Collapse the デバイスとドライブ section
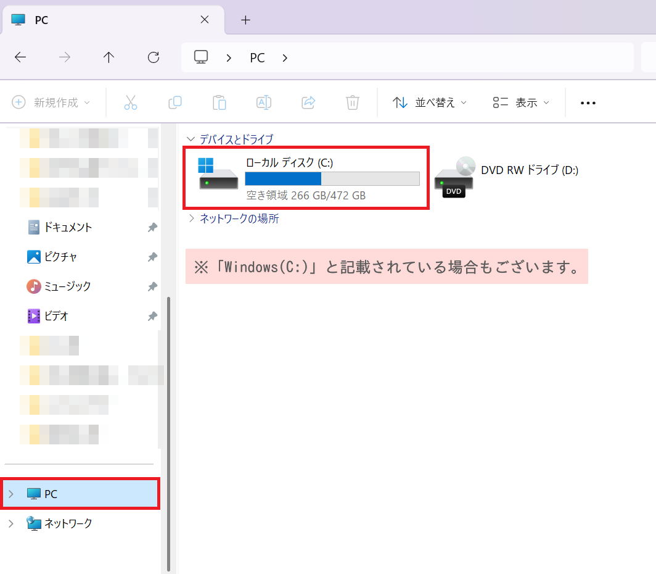Screen dimensions: 656x574 191,139
